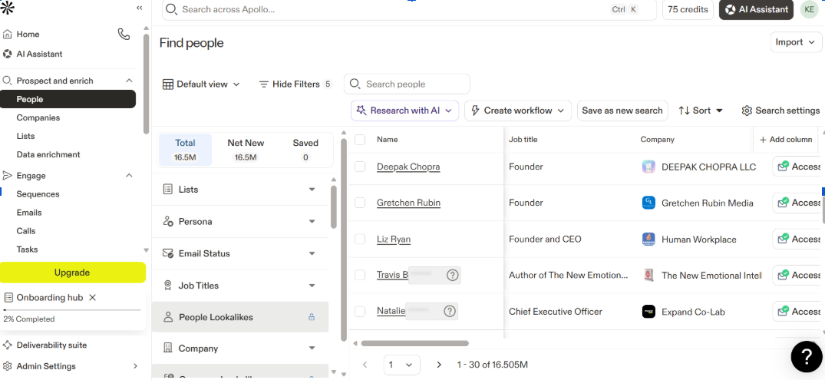825x380 pixels.
Task: Go to previous results page arrow
Action: (x=365, y=364)
